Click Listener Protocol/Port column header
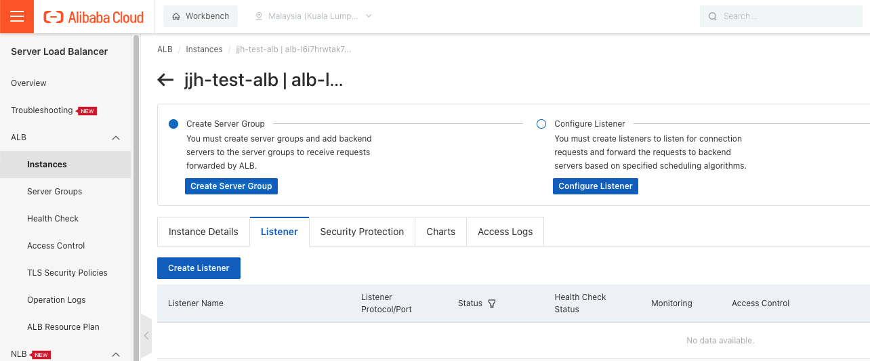The height and width of the screenshot is (361, 870). point(386,303)
